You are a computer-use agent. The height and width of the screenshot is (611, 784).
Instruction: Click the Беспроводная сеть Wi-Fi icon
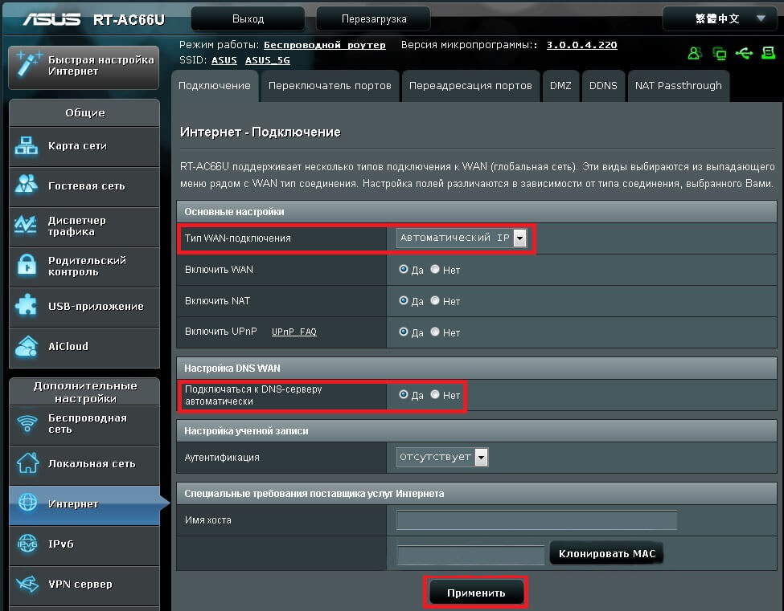(x=27, y=423)
